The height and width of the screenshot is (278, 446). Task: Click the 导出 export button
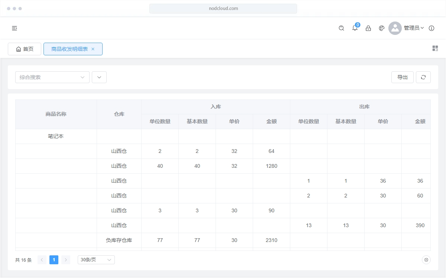(x=402, y=77)
